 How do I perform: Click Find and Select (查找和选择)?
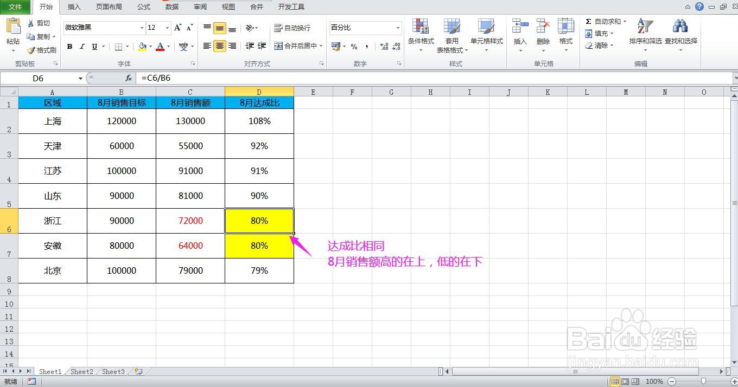(x=680, y=35)
